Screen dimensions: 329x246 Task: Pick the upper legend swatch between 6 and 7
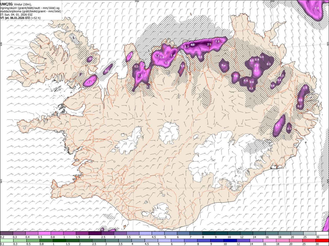[x=183, y=233]
